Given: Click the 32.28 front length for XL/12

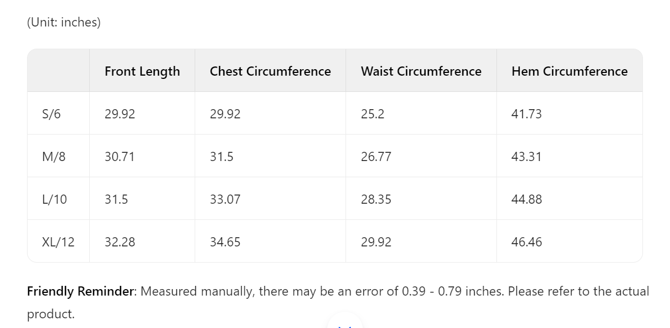Looking at the screenshot, I should 120,242.
